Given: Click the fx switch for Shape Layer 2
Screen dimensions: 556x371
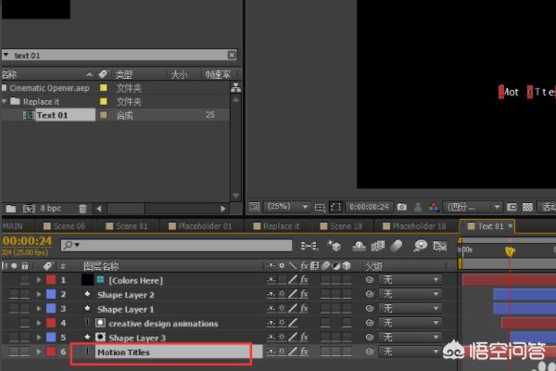Looking at the screenshot, I should pyautogui.click(x=303, y=294).
